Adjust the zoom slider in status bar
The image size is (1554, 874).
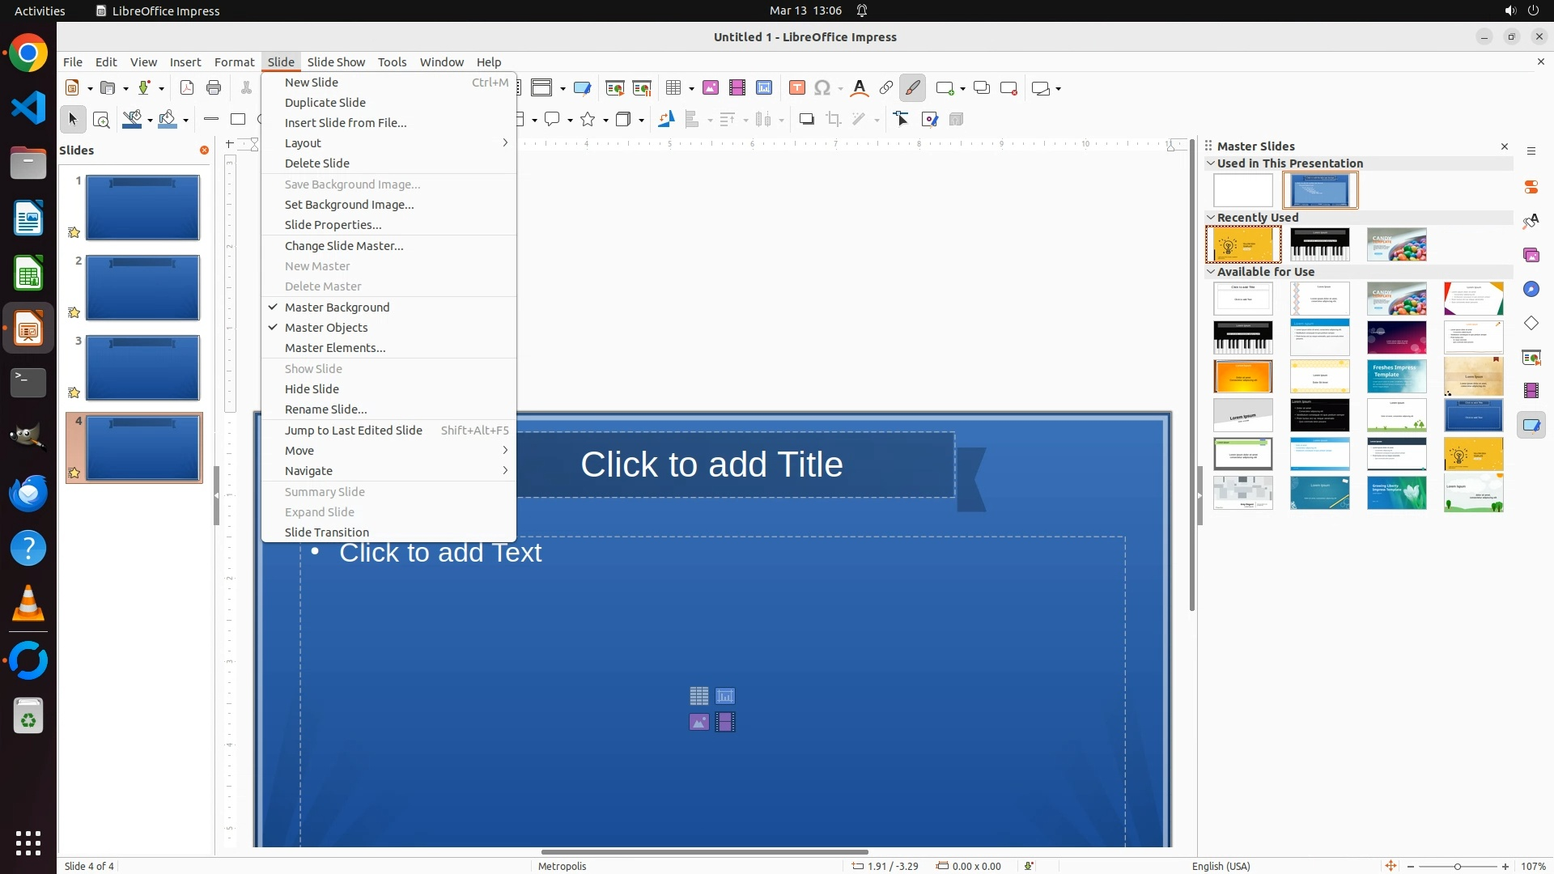point(1458,867)
